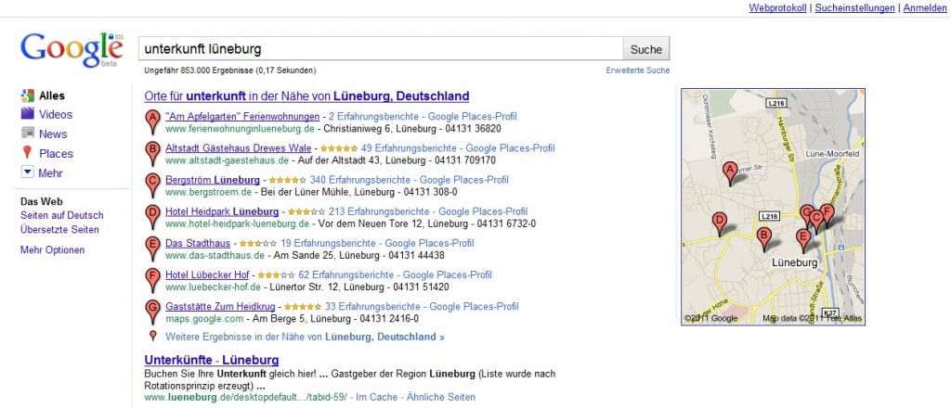Viewport: 951px width, 408px height.
Task: Open Hotel Lübecker Hof result
Action: click(207, 274)
